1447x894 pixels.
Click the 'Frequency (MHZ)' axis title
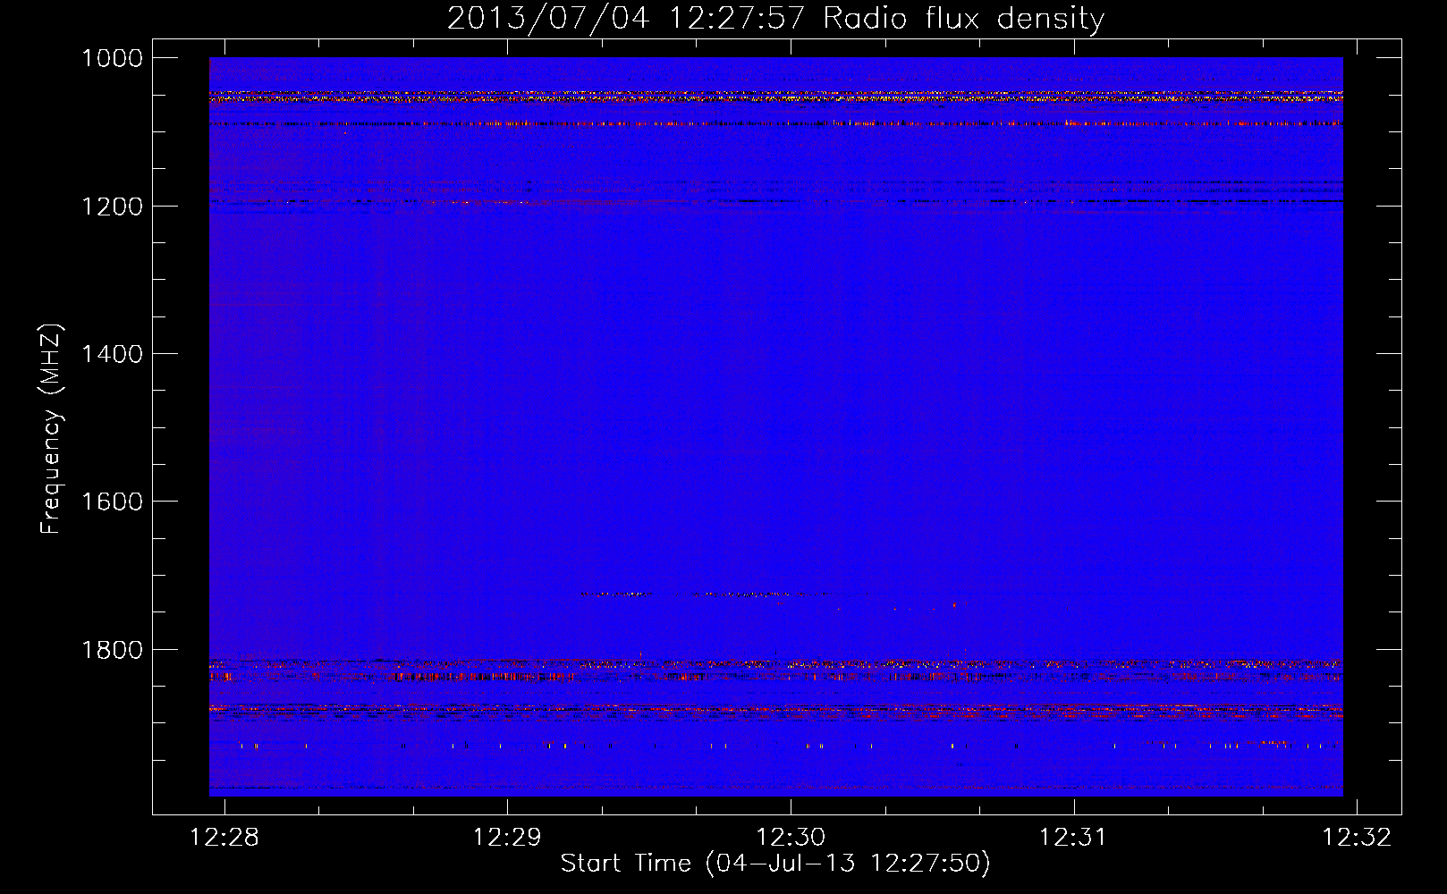(51, 429)
